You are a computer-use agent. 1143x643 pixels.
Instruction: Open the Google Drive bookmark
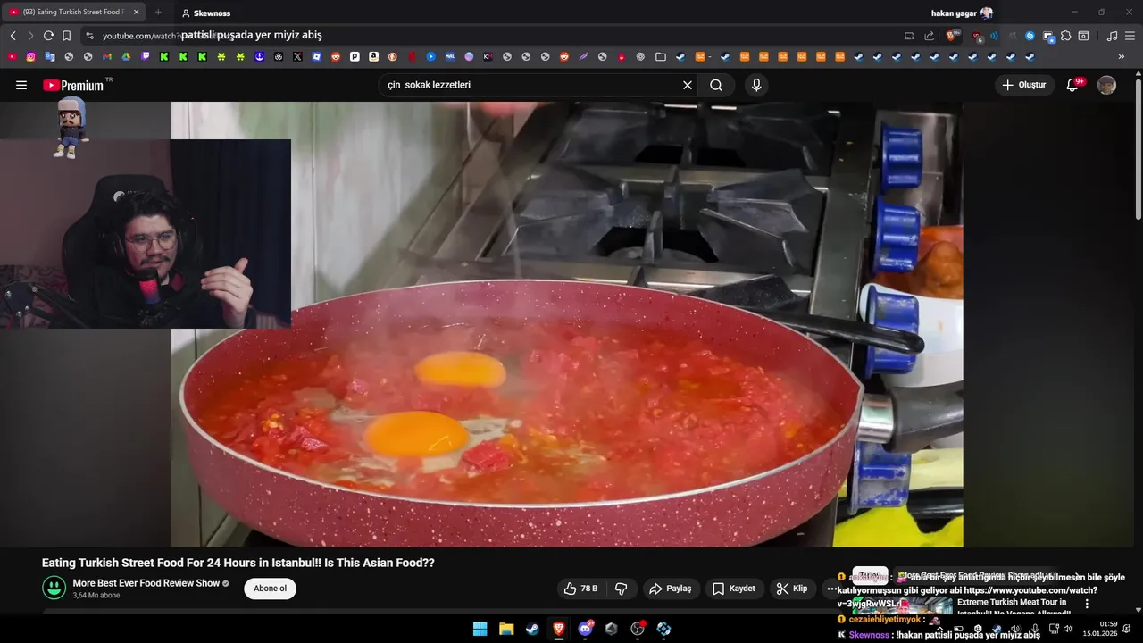(126, 56)
